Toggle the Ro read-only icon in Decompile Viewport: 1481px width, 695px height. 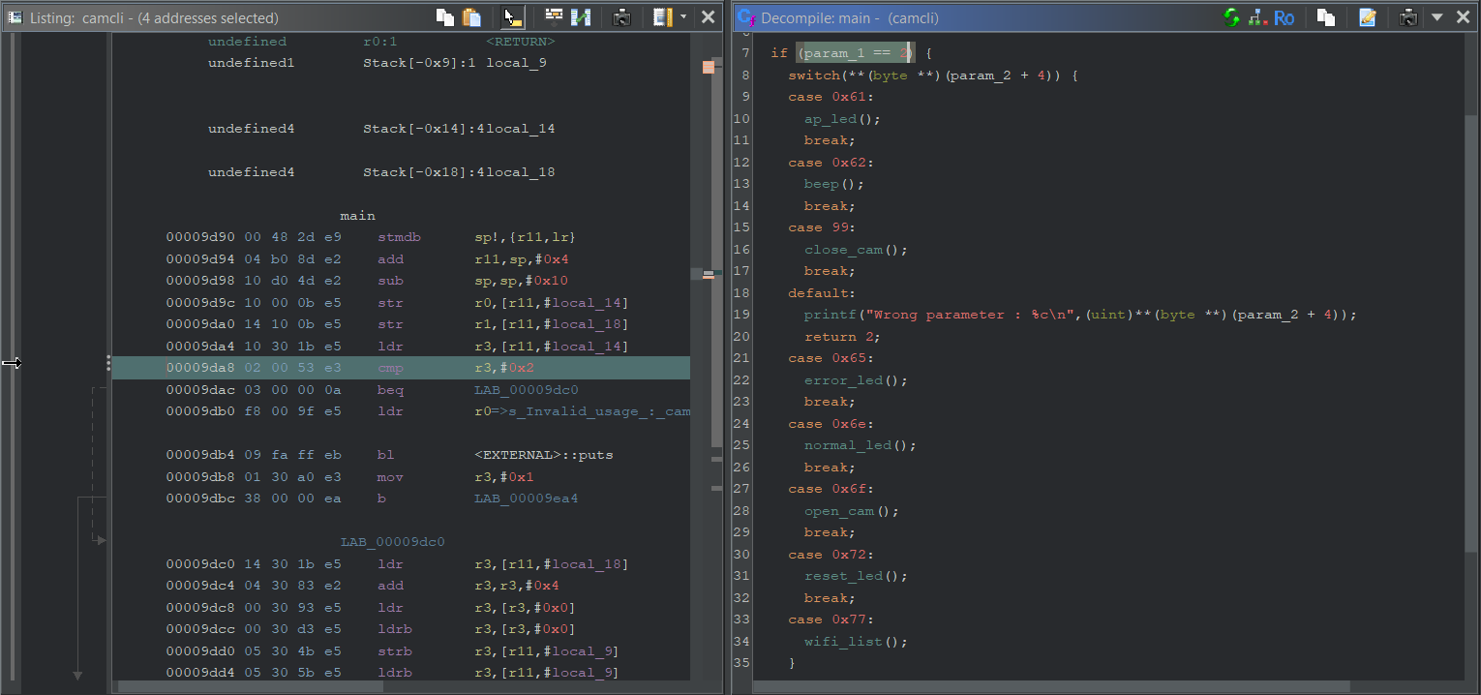(1284, 17)
